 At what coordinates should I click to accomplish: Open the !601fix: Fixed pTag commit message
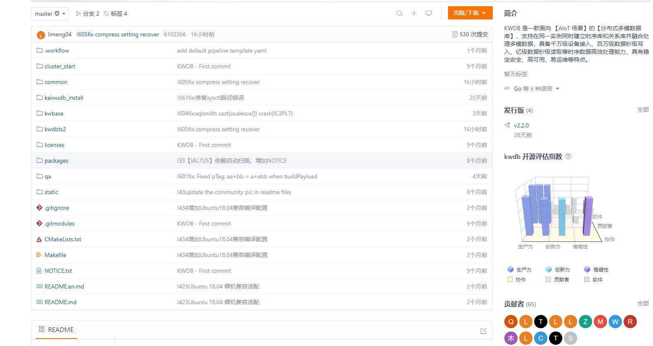(x=247, y=176)
